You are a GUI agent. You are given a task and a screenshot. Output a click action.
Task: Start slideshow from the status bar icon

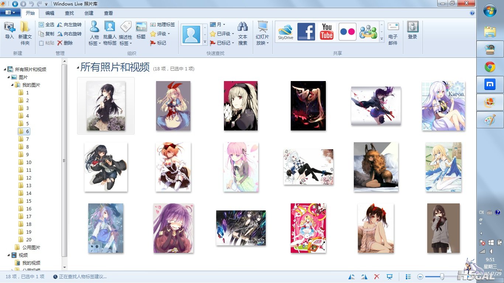point(389,276)
